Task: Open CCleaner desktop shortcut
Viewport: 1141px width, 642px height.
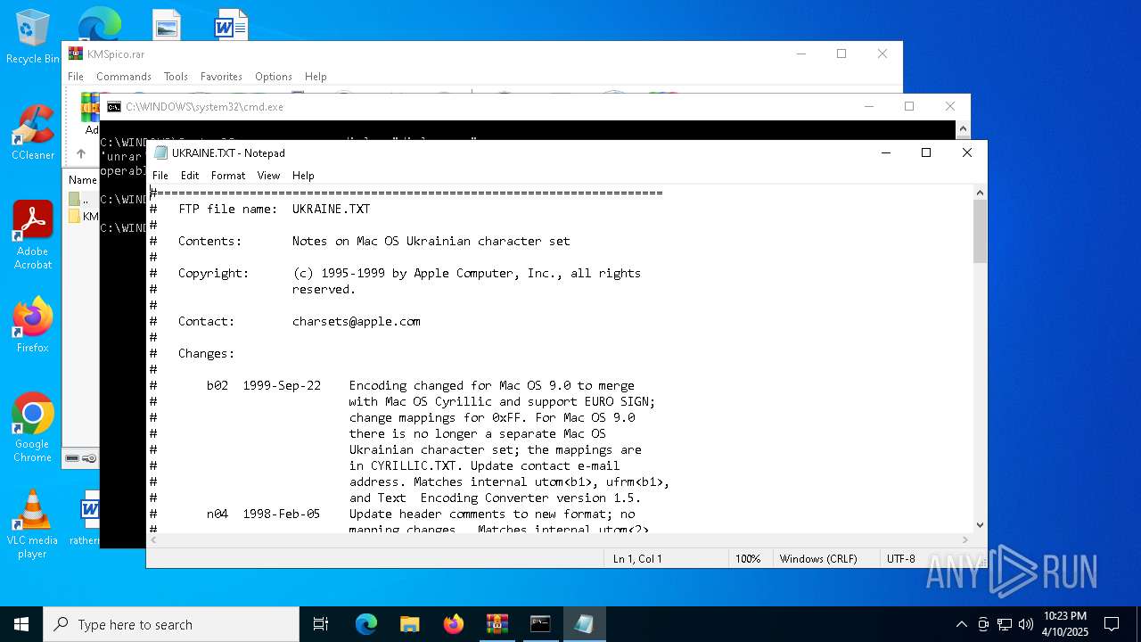Action: click(x=33, y=132)
